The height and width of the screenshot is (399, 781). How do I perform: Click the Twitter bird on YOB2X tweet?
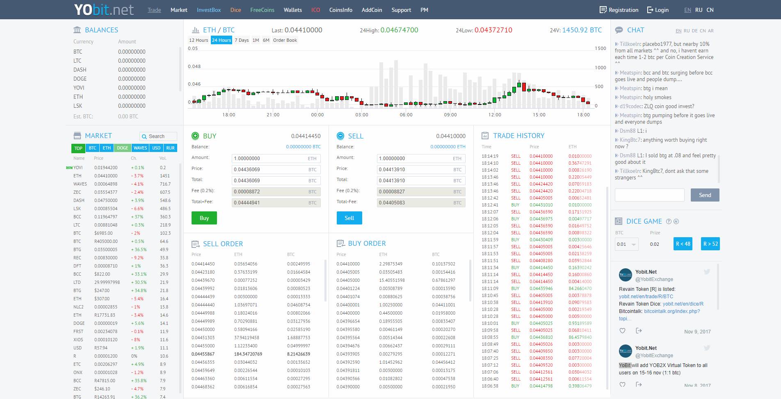pos(707,348)
